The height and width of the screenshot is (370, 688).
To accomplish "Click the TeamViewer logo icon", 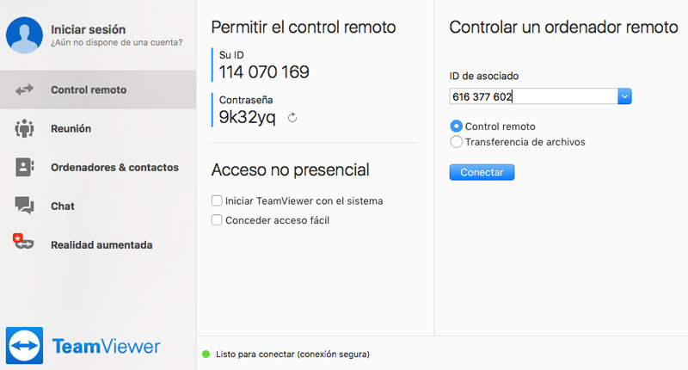I will coord(25,346).
